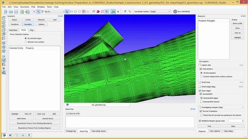Screen dimensions: 248x139
Task: Click the X delete selection toolbar icon
Action: point(34,12)
